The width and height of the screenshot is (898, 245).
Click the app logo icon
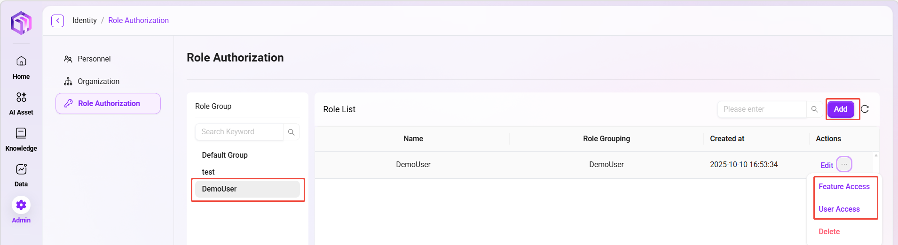(21, 23)
